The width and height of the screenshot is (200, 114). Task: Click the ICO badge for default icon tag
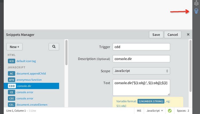[11, 61]
